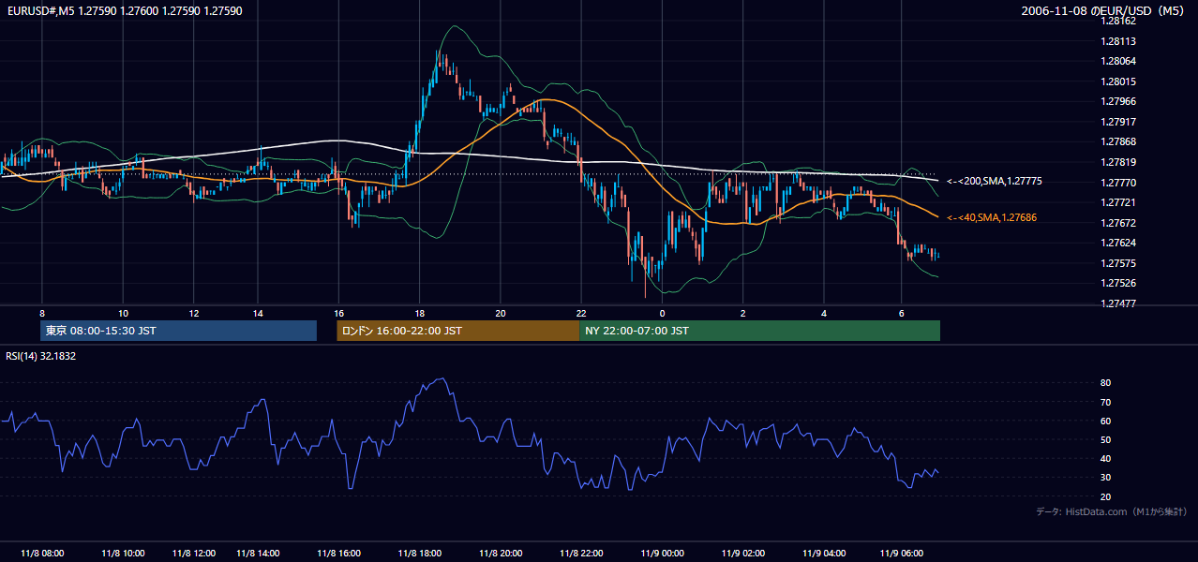Click RSI scale level 30

1106,477
